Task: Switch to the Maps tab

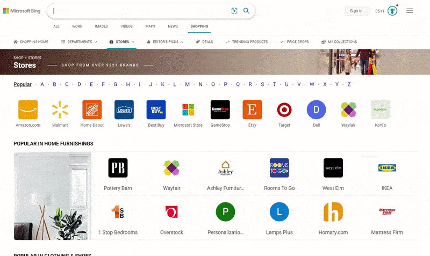Action: (x=150, y=26)
